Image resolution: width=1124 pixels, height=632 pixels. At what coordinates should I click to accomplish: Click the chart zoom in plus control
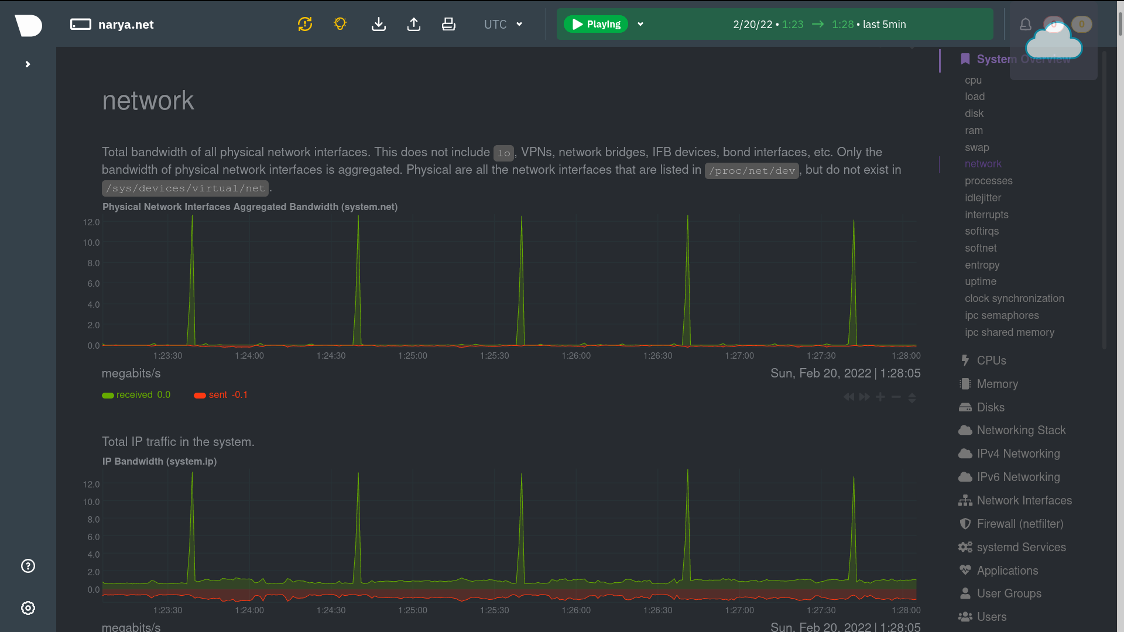(880, 397)
